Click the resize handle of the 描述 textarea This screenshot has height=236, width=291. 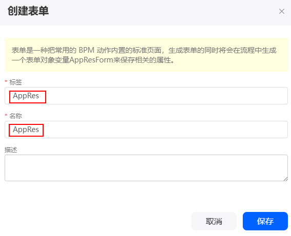[286, 179]
